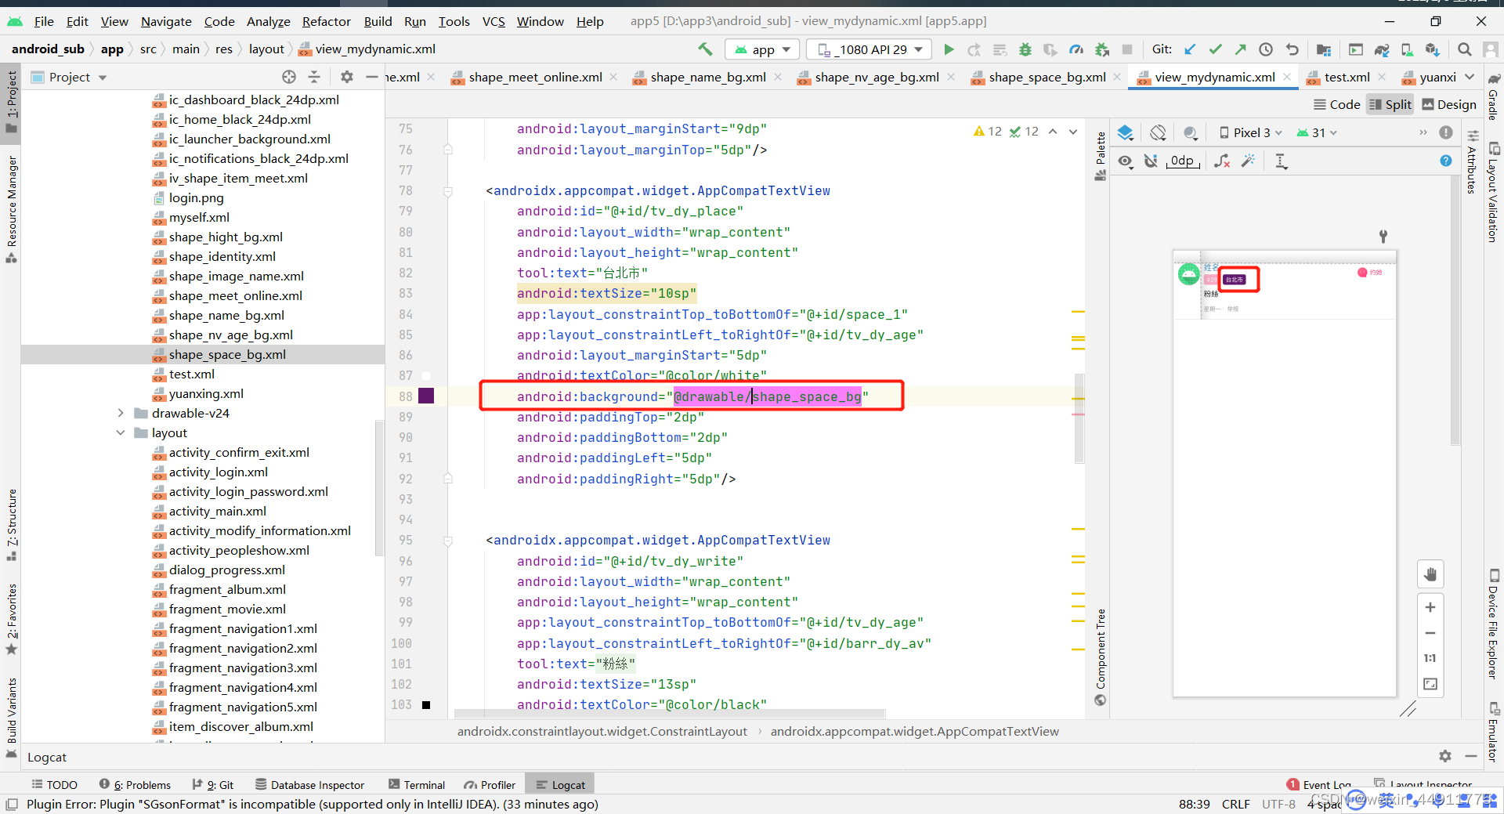Open the app run configuration dropdown
The image size is (1504, 814).
point(762,49)
